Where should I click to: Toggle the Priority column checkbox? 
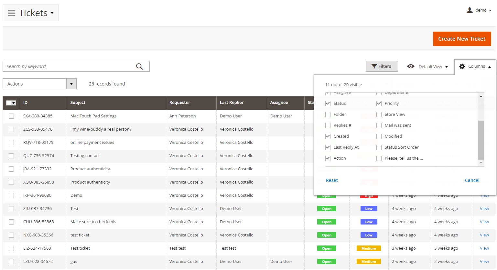point(379,104)
